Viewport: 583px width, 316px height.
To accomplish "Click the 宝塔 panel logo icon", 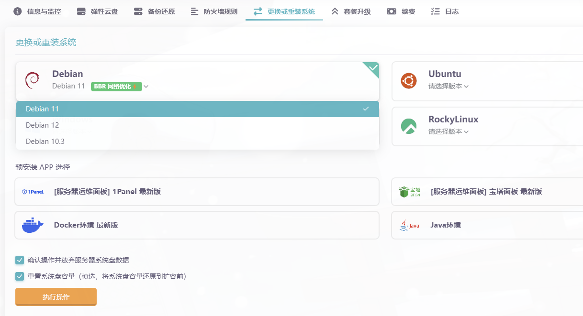I will pos(409,192).
